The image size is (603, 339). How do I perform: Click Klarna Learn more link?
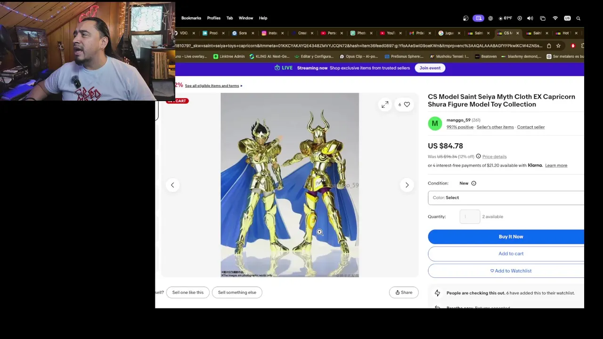click(x=556, y=165)
